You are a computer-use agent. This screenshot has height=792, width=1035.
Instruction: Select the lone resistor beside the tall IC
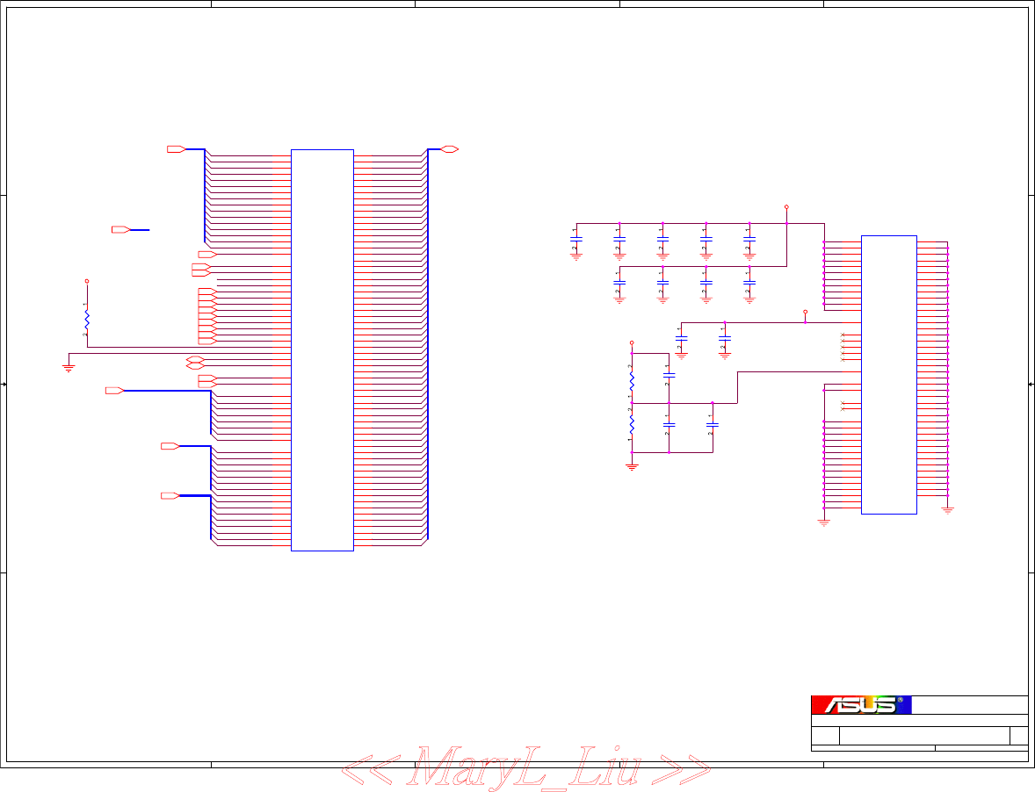click(86, 320)
